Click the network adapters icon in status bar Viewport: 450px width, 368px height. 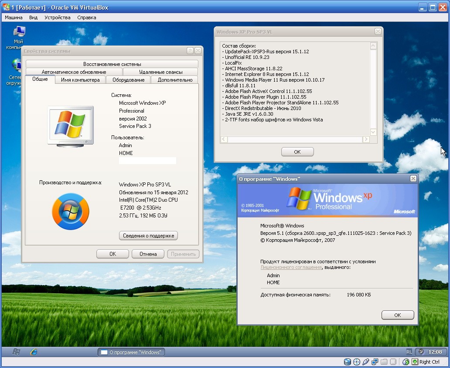[x=375, y=362]
